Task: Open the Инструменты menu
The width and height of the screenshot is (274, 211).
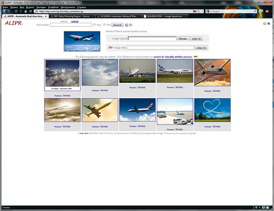Action: [x=68, y=7]
